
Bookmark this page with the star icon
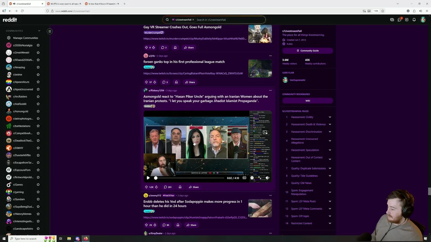tap(383, 11)
